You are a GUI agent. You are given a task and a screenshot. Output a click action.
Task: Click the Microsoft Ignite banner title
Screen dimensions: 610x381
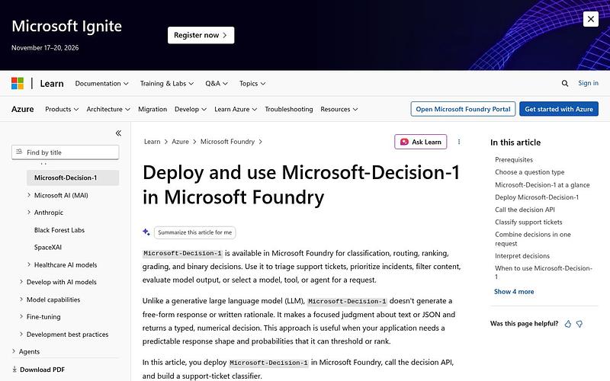66,26
